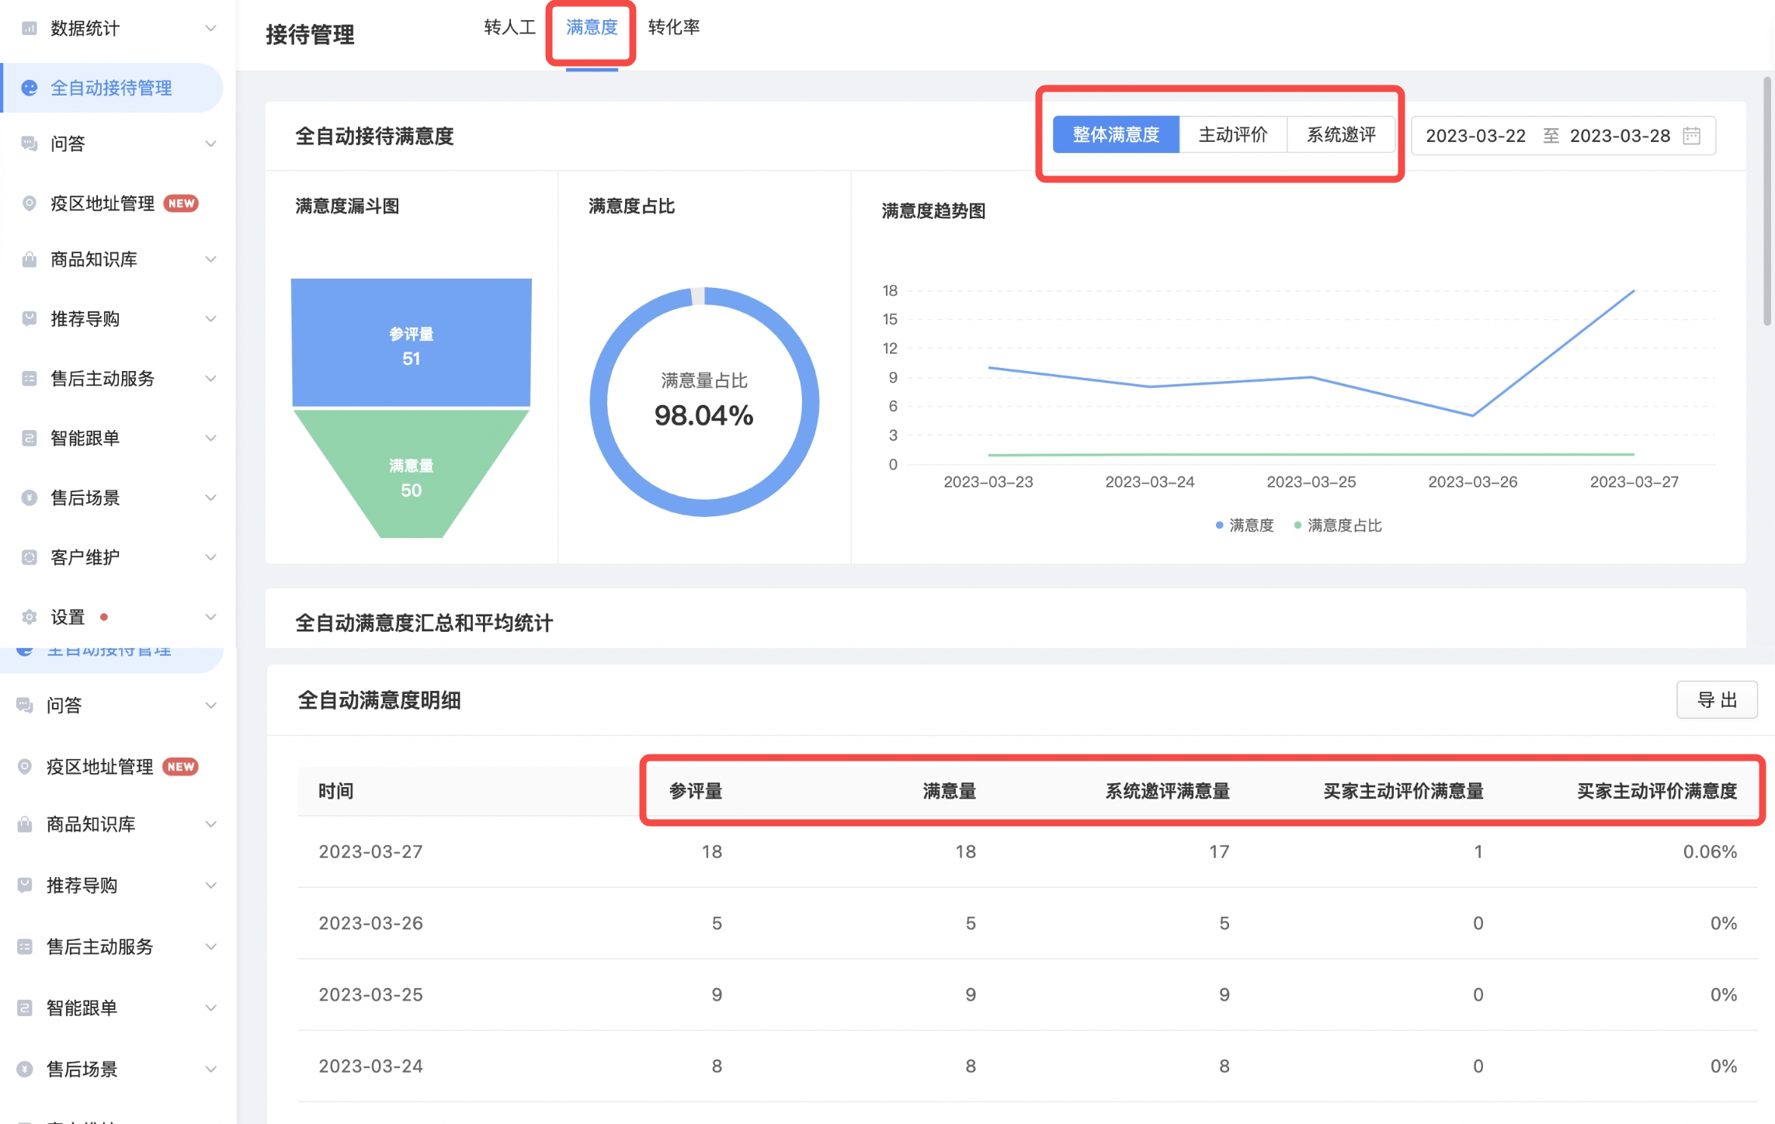Click the yen coin icon of upper 售后场景

(30, 498)
